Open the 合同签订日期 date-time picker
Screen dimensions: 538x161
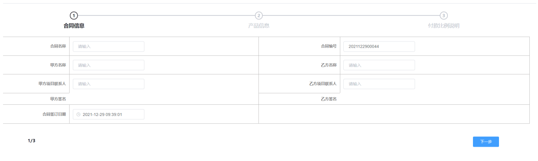point(108,114)
